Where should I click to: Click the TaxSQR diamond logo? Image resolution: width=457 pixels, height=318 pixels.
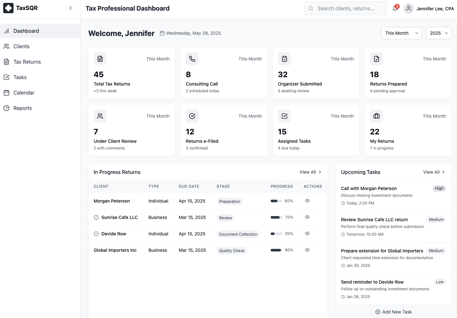point(8,8)
